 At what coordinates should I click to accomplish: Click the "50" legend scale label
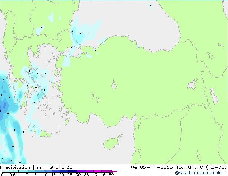(x=111, y=175)
